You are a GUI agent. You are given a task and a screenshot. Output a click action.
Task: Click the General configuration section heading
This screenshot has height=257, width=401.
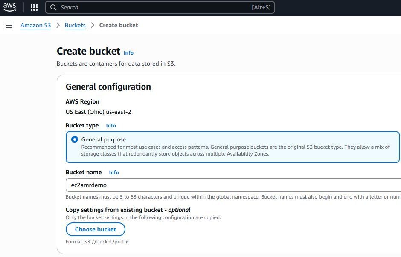click(108, 87)
